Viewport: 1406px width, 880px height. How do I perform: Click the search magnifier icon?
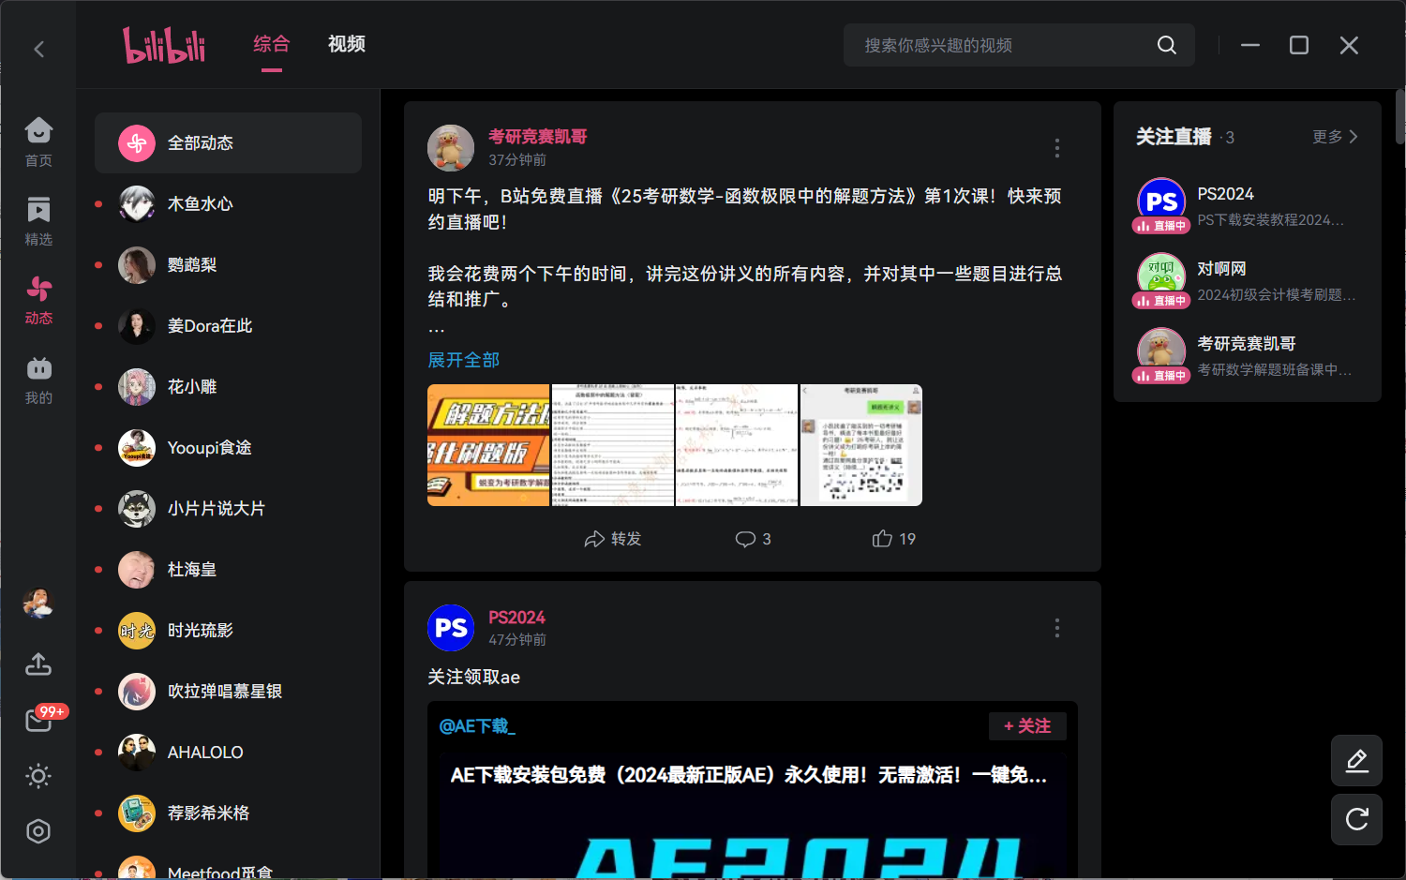tap(1167, 45)
